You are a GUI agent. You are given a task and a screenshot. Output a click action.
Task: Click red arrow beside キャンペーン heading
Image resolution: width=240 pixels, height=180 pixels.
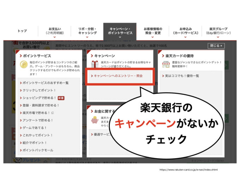pos(92,56)
